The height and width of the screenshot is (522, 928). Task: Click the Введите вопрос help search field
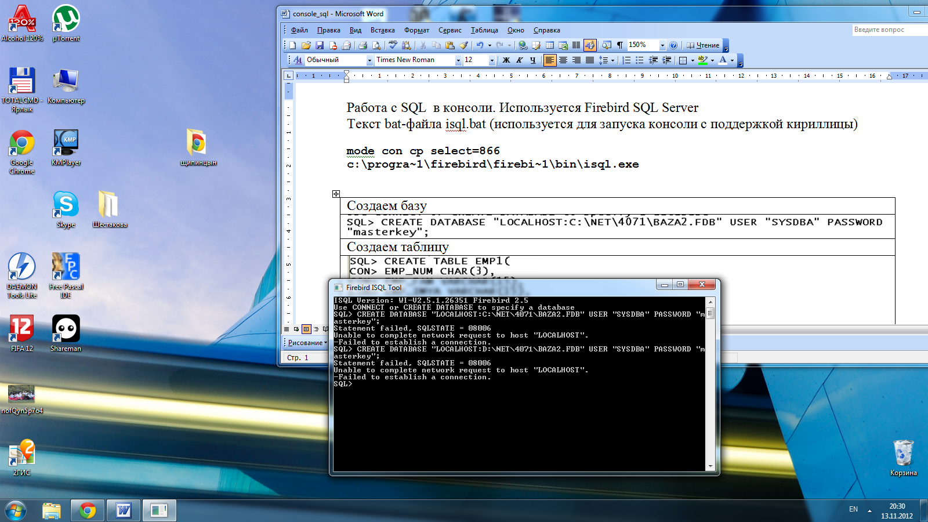click(x=889, y=30)
